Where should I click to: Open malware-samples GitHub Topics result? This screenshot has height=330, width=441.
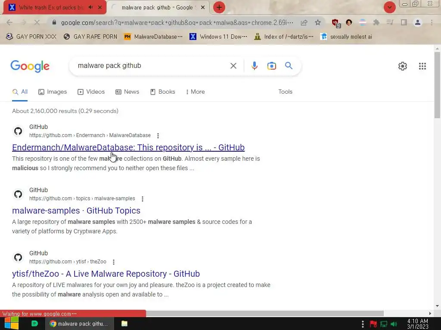(76, 211)
